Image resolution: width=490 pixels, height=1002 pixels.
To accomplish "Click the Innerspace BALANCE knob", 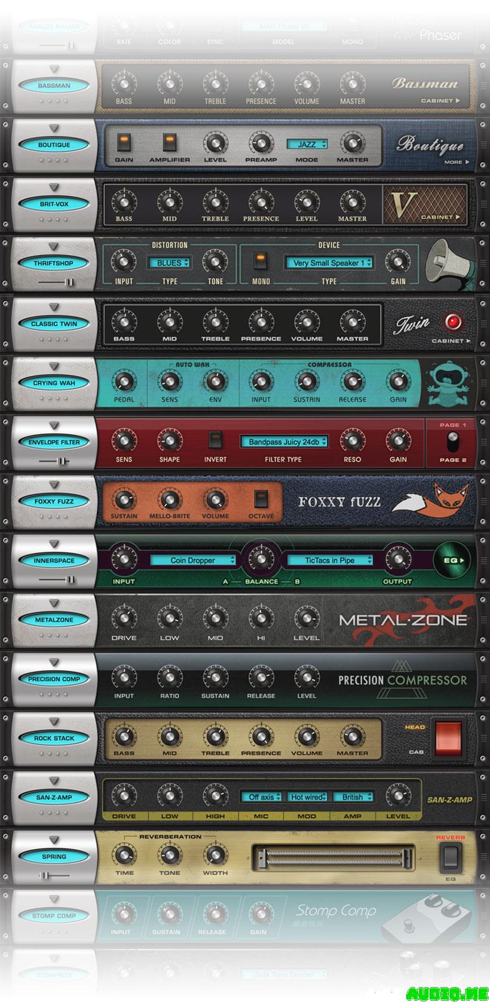I will [x=261, y=558].
